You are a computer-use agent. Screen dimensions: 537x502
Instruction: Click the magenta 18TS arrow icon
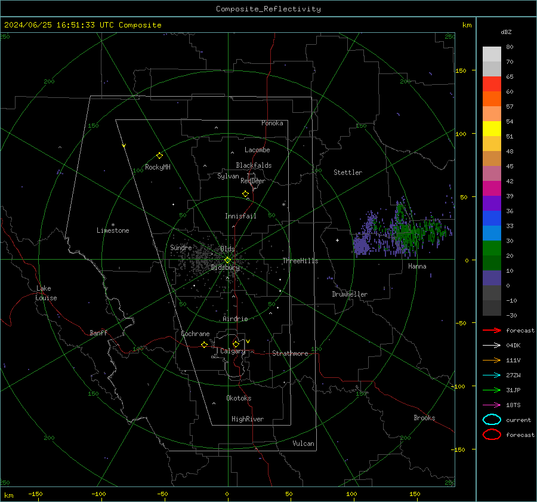[x=492, y=405]
